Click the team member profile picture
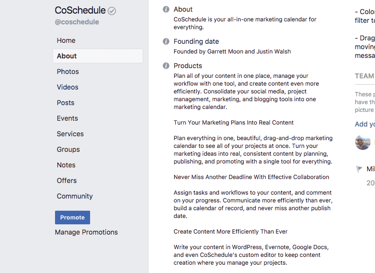 363,143
